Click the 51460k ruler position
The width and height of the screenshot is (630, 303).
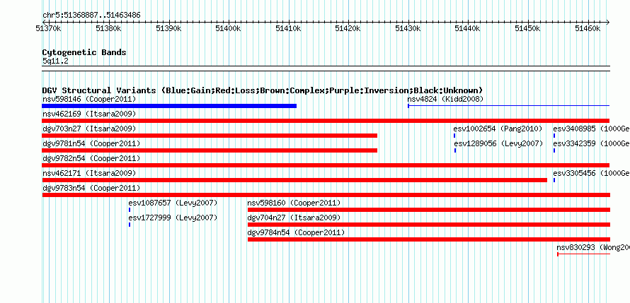588,28
